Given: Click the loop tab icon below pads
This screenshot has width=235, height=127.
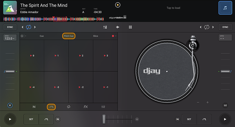Looking at the screenshot, I should click(69, 107).
